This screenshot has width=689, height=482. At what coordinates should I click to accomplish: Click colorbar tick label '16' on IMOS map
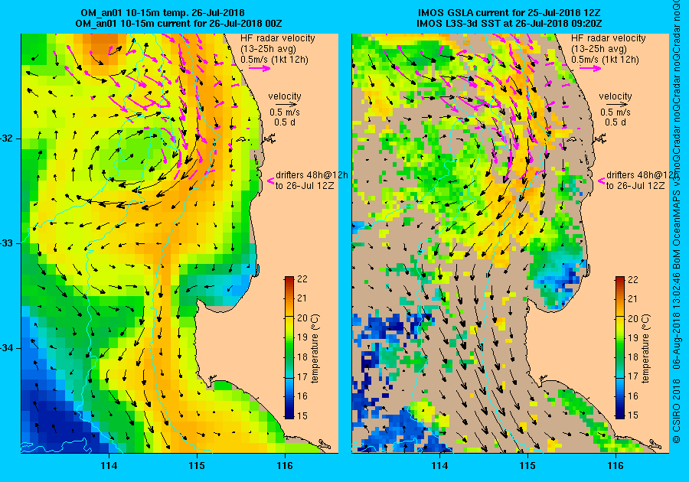(633, 396)
